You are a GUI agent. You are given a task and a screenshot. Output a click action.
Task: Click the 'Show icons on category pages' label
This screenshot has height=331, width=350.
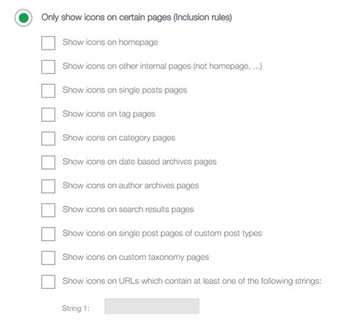point(119,138)
